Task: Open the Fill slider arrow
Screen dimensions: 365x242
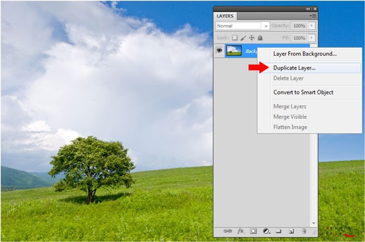Action: click(311, 38)
